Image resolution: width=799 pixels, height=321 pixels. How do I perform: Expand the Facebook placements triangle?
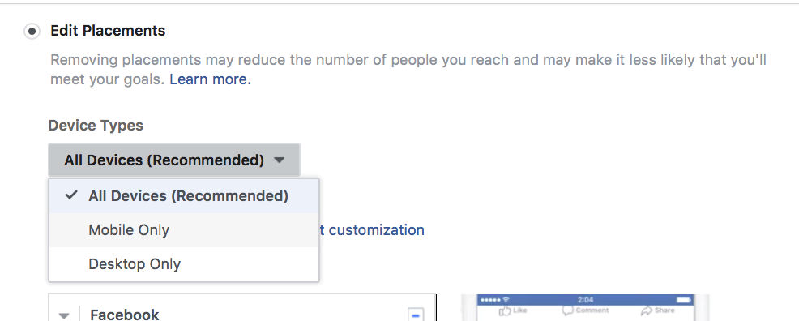64,315
